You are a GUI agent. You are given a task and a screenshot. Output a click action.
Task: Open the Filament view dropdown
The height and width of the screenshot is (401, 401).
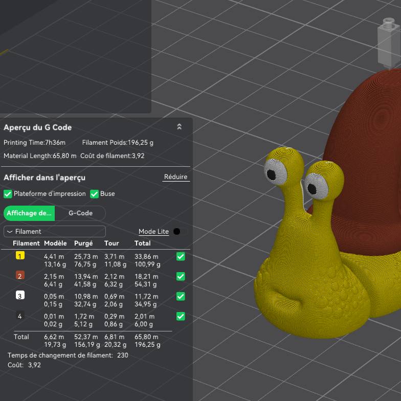point(55,232)
